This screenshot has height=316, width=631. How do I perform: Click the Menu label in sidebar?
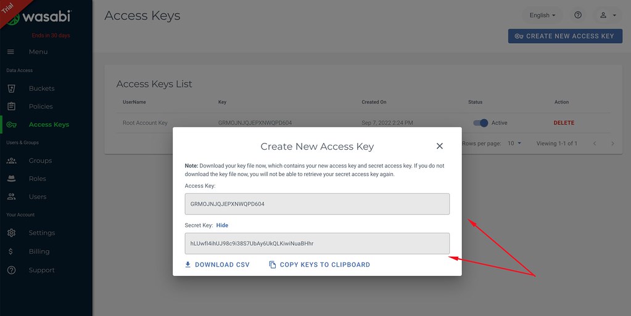38,52
